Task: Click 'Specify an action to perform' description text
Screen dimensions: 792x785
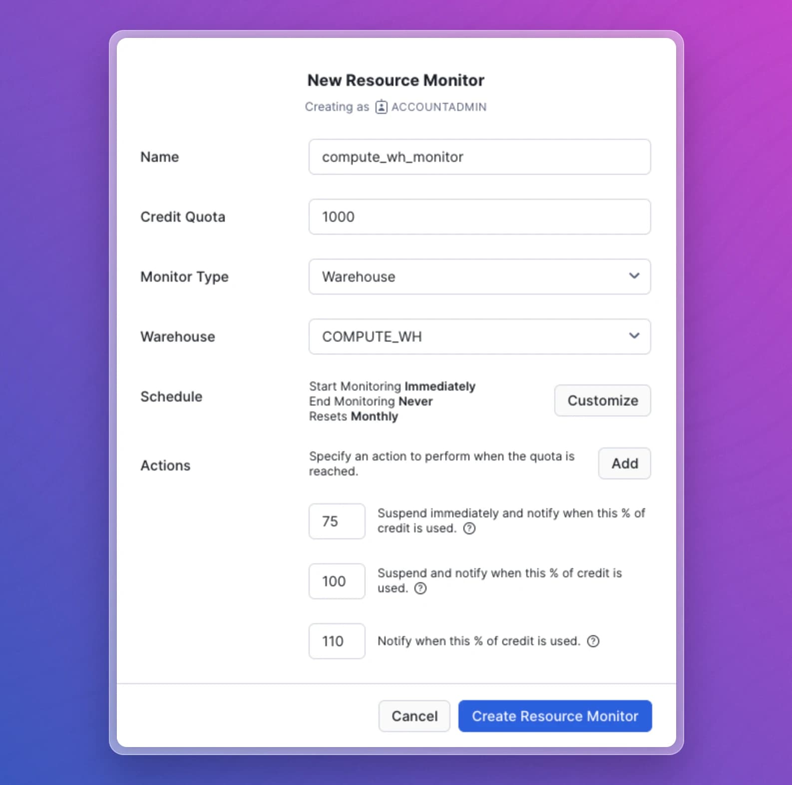Action: coord(441,464)
